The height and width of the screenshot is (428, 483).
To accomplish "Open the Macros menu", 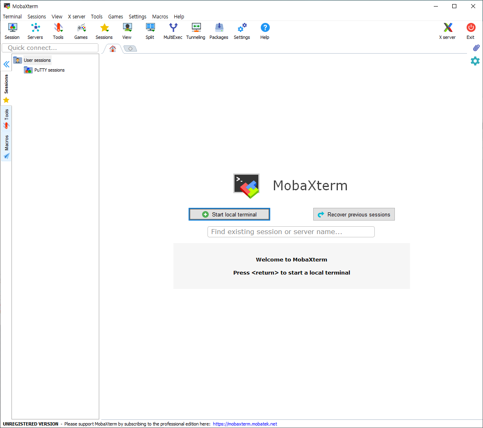I will pos(160,17).
